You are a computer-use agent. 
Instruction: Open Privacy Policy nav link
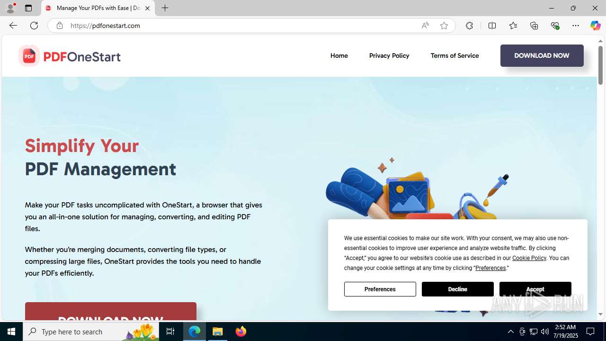(389, 55)
